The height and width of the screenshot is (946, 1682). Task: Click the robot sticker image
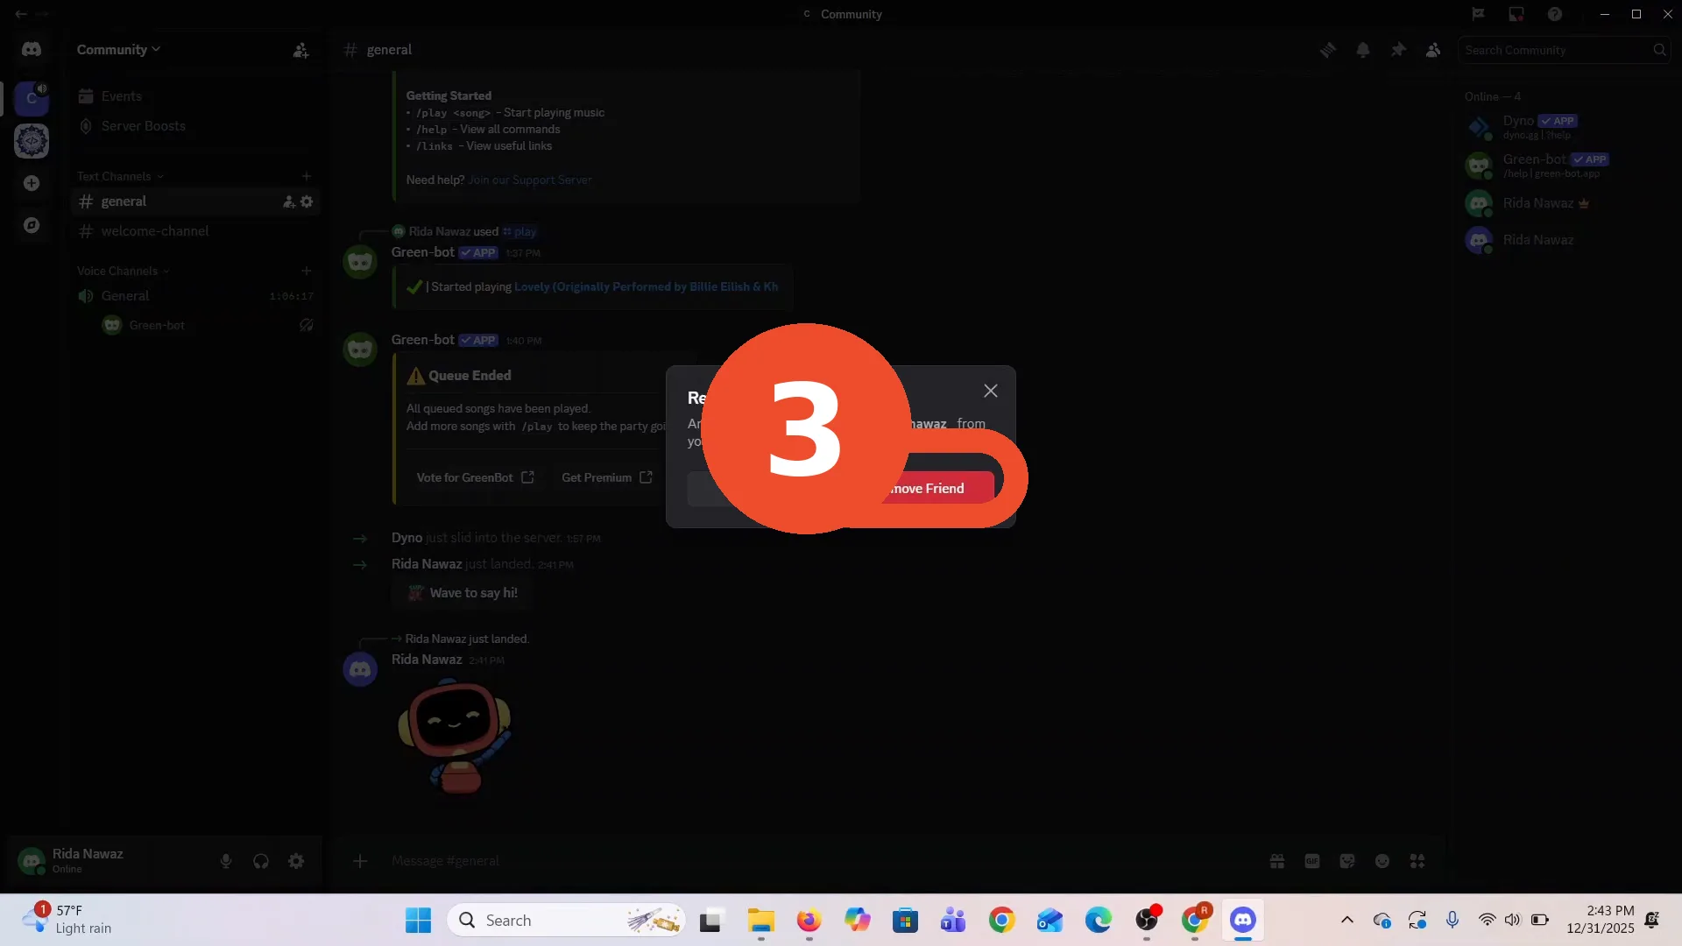click(x=456, y=738)
